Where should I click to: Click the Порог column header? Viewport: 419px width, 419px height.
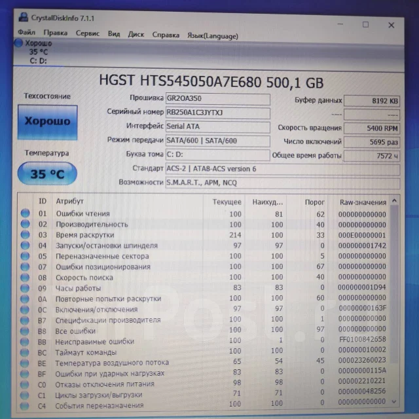click(314, 202)
